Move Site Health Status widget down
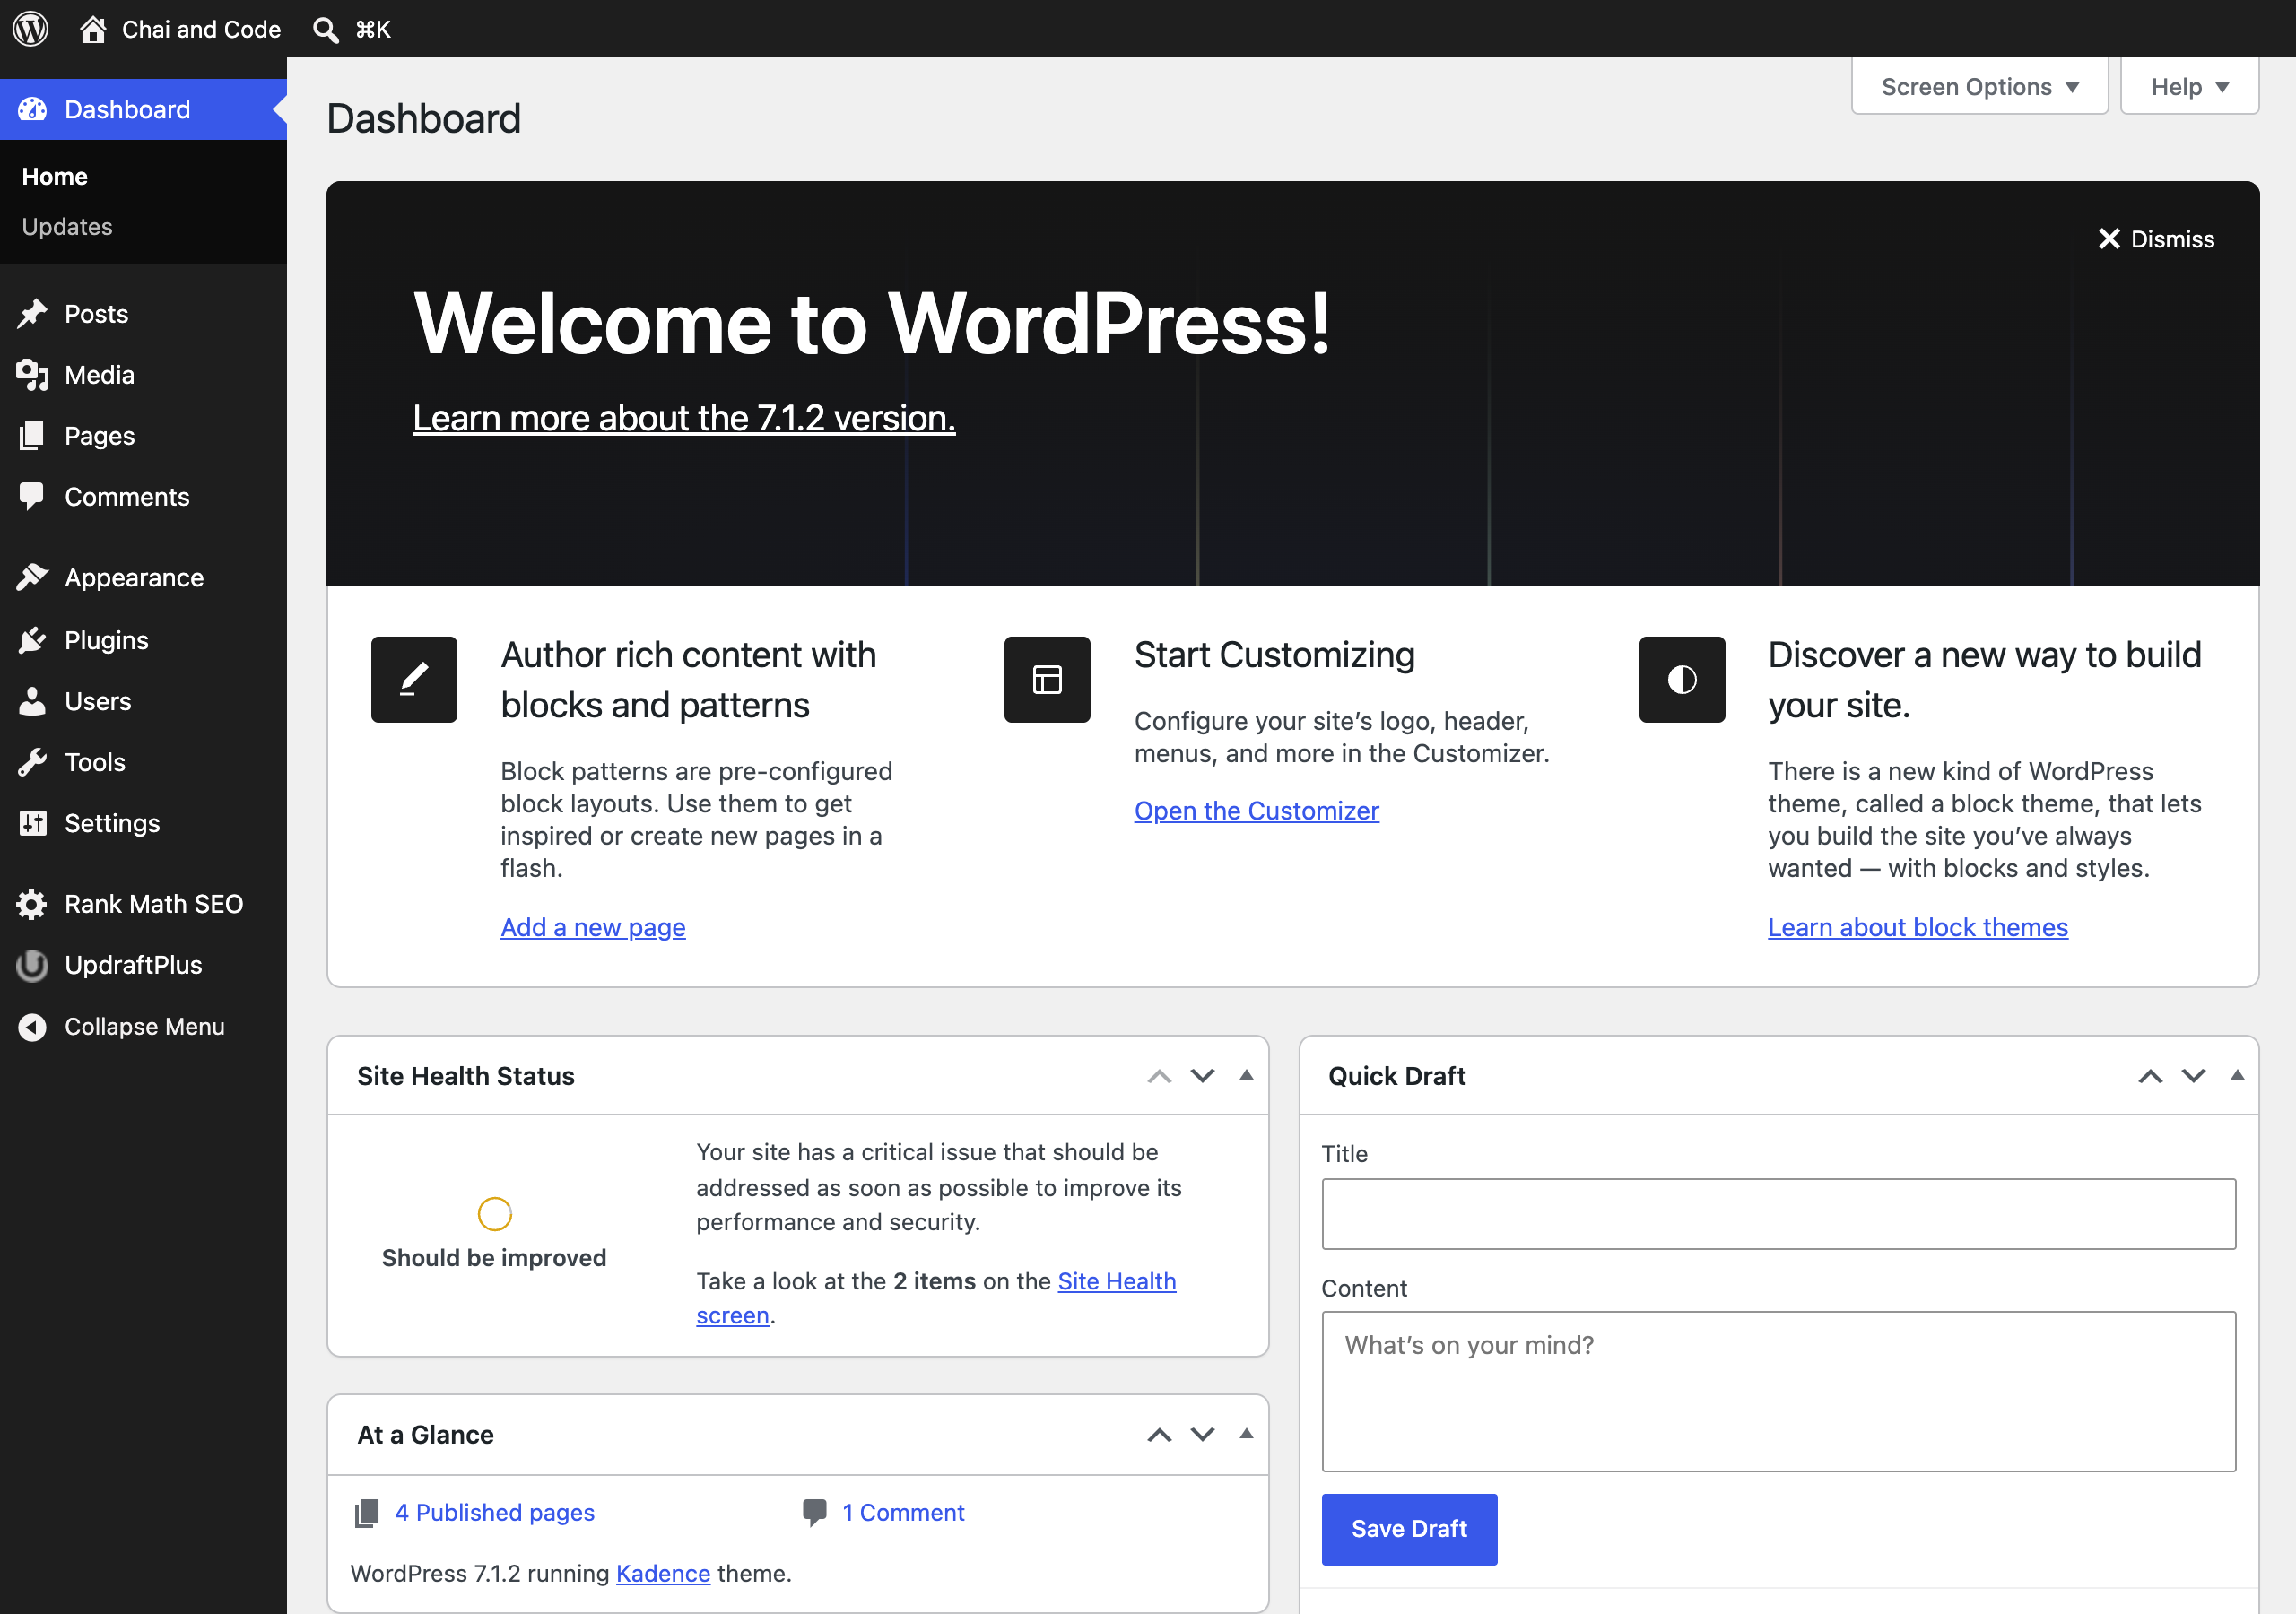2296x1614 pixels. (x=1202, y=1075)
